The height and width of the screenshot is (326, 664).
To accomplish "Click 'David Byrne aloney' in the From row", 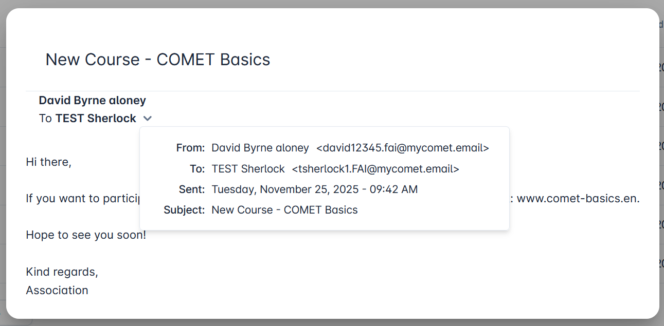I will pos(260,148).
